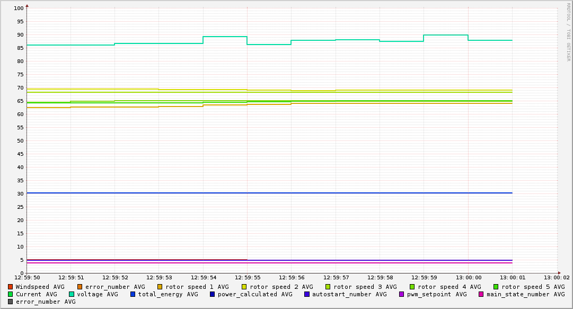Screen dimensions: 573x309
Task: Click the orange error_number AVG legend swatch
Action: (x=80, y=287)
